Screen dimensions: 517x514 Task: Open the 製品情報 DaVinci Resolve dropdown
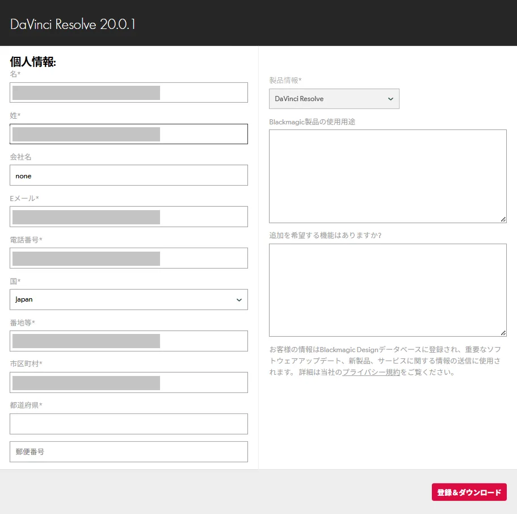point(334,99)
